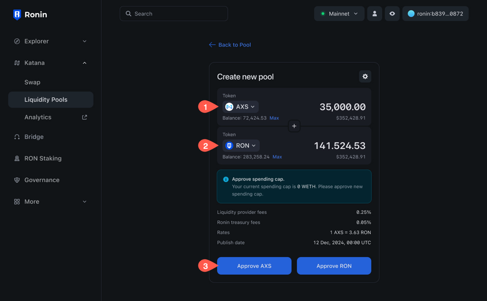This screenshot has height=301, width=487.
Task: Open the pool settings gear icon
Action: 365,76
